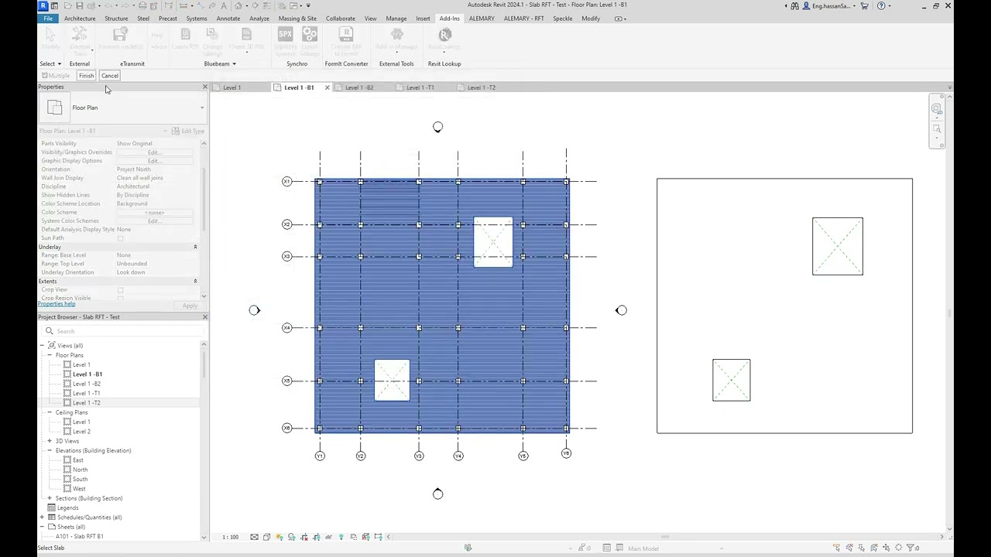Click the 1 : 100 view scale control
The image size is (991, 557).
(x=231, y=537)
